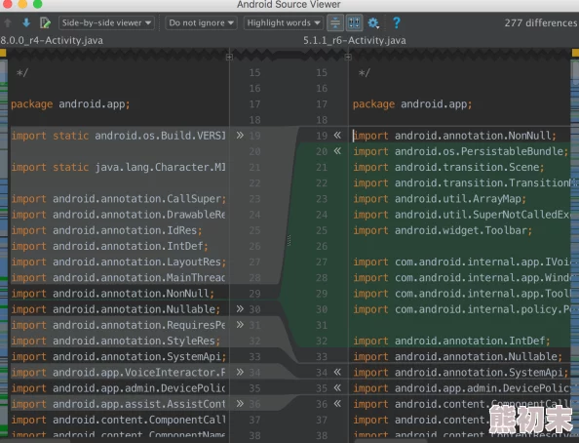The height and width of the screenshot is (443, 579).
Task: Open the Side-by-side viewer dropdown
Action: [106, 22]
